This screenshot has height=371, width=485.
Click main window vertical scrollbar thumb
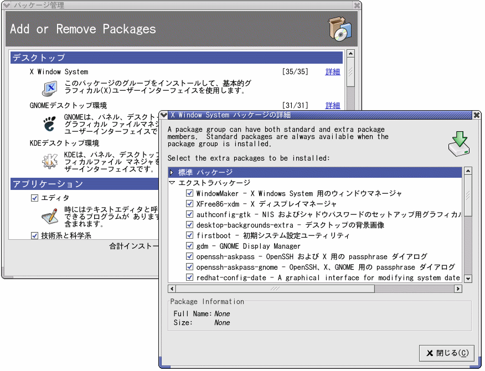(x=350, y=72)
